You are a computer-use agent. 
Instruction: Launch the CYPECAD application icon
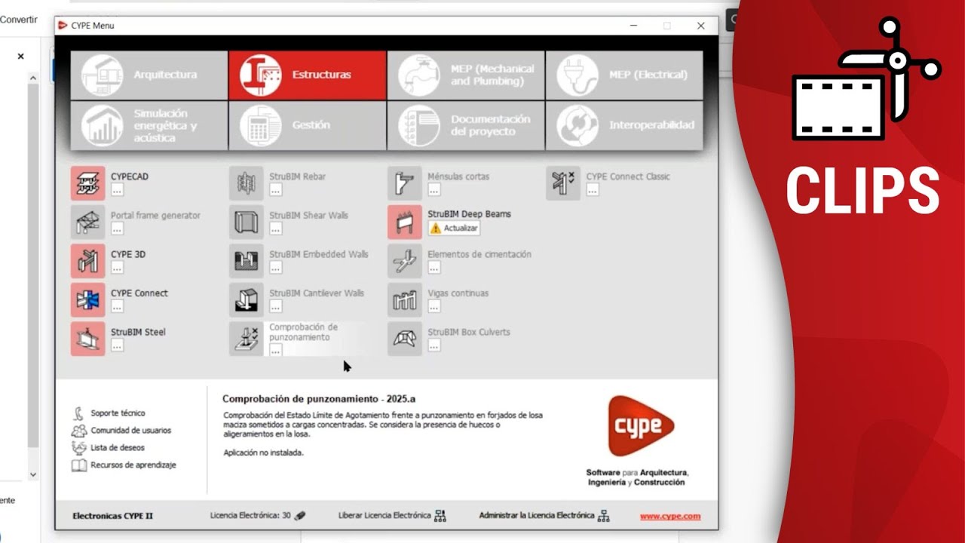[88, 183]
